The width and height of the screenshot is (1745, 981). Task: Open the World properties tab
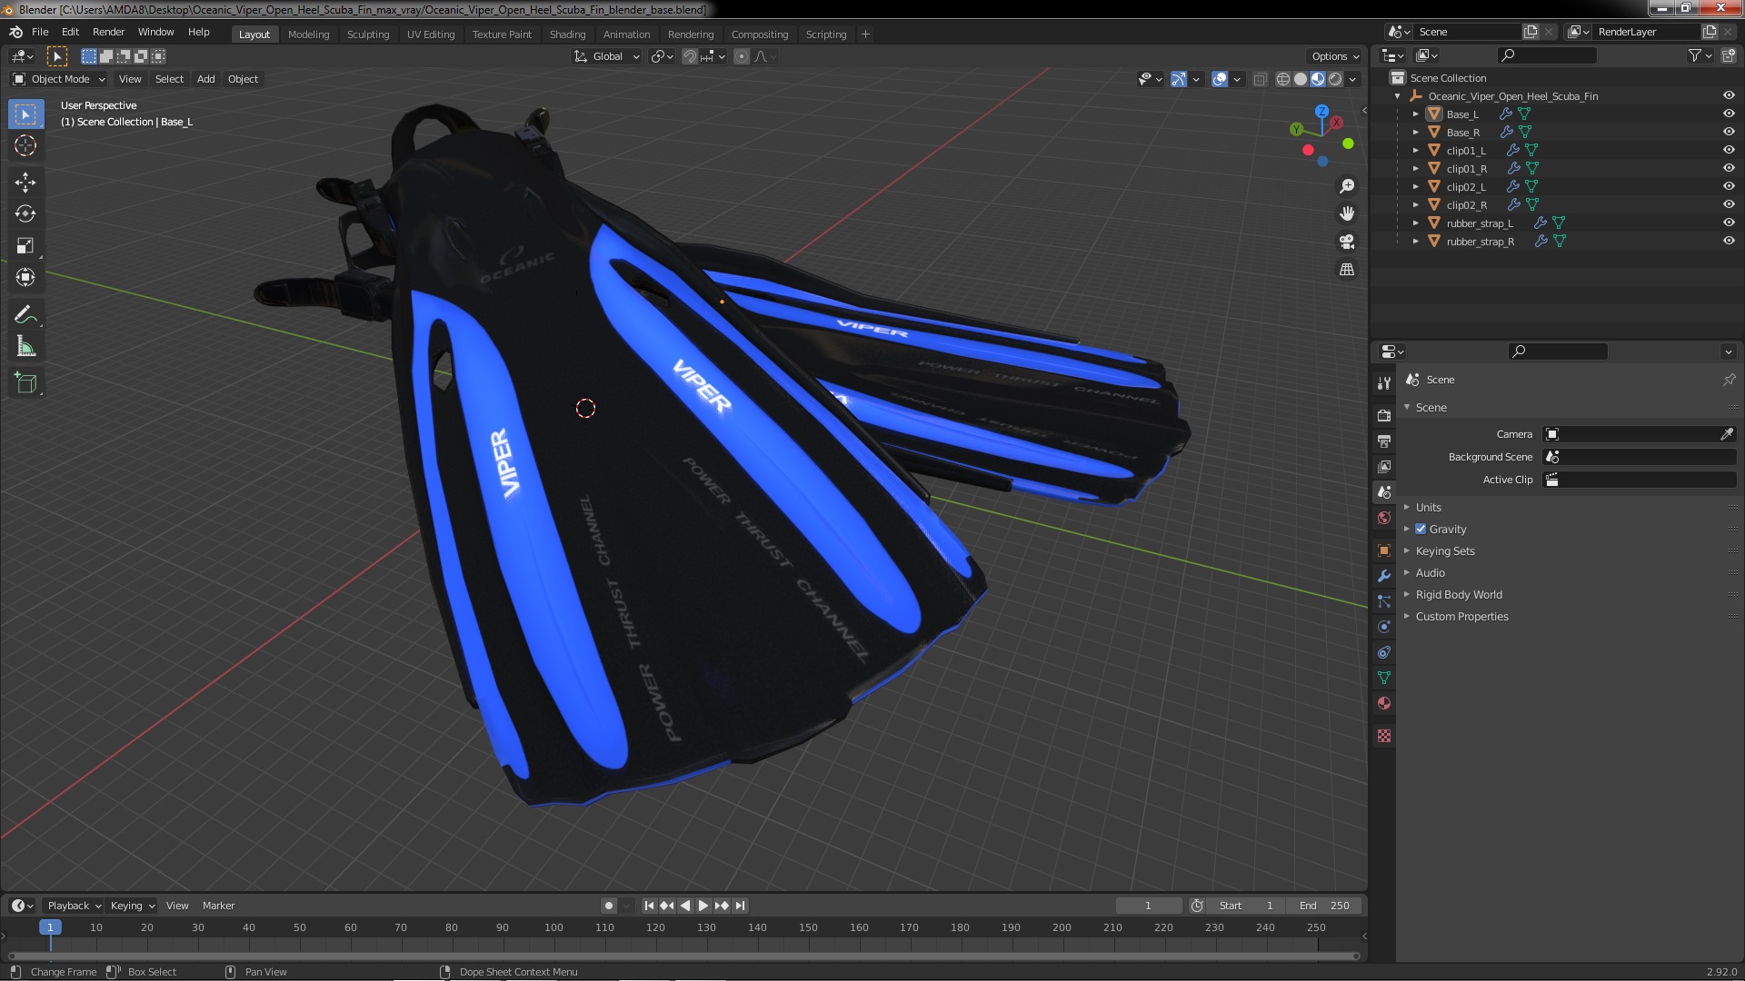pyautogui.click(x=1384, y=518)
